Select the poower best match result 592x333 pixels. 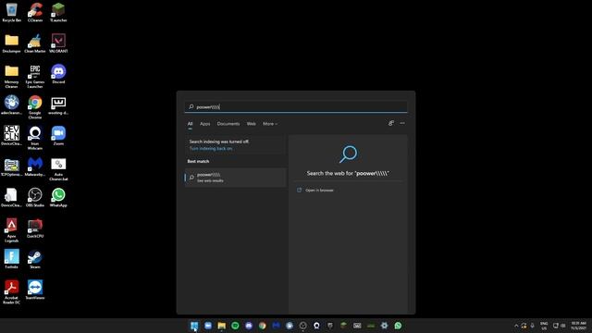point(236,178)
